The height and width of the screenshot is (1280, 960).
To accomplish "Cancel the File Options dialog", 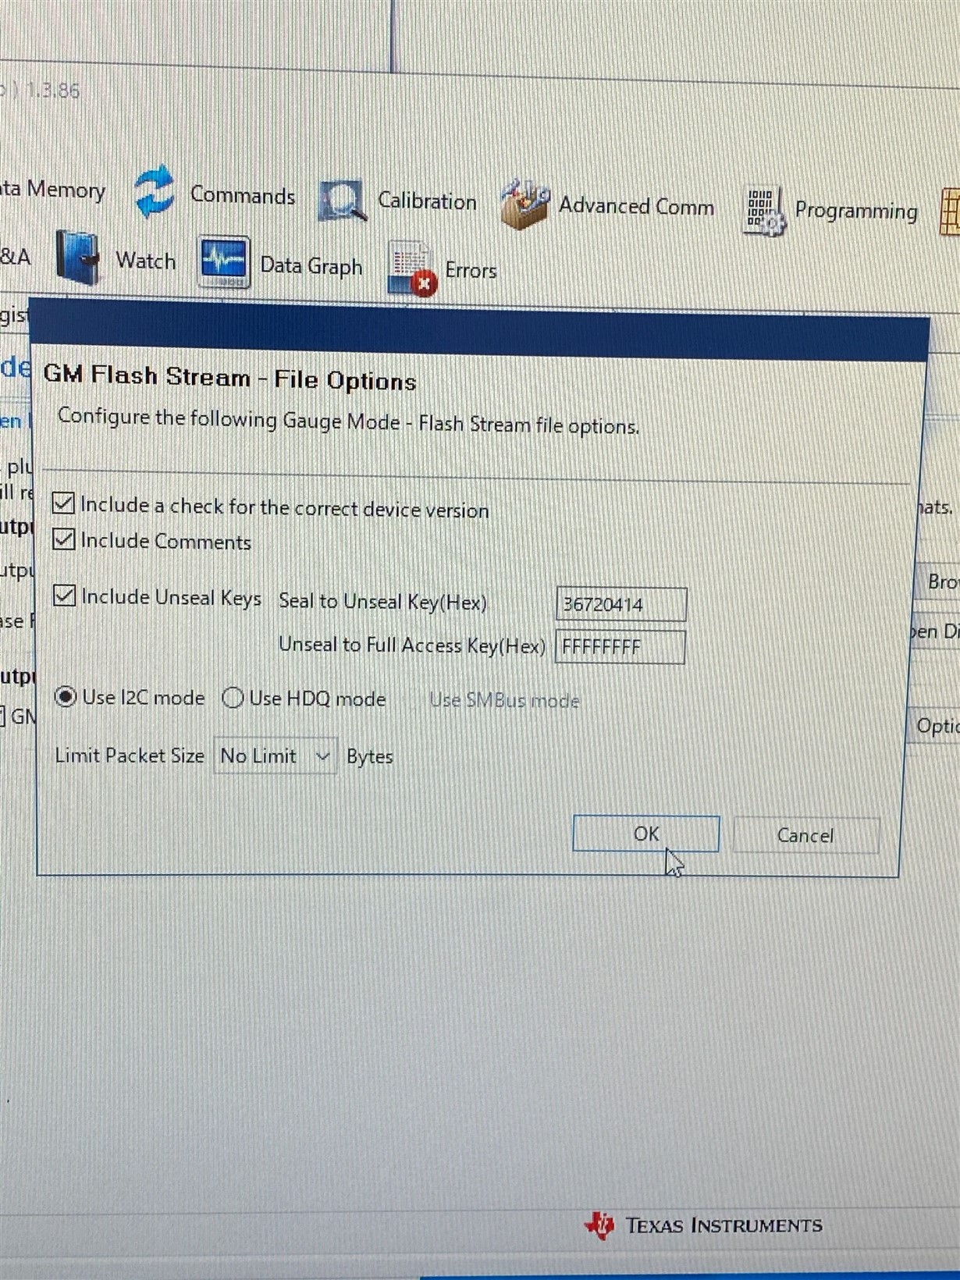I will (x=806, y=836).
